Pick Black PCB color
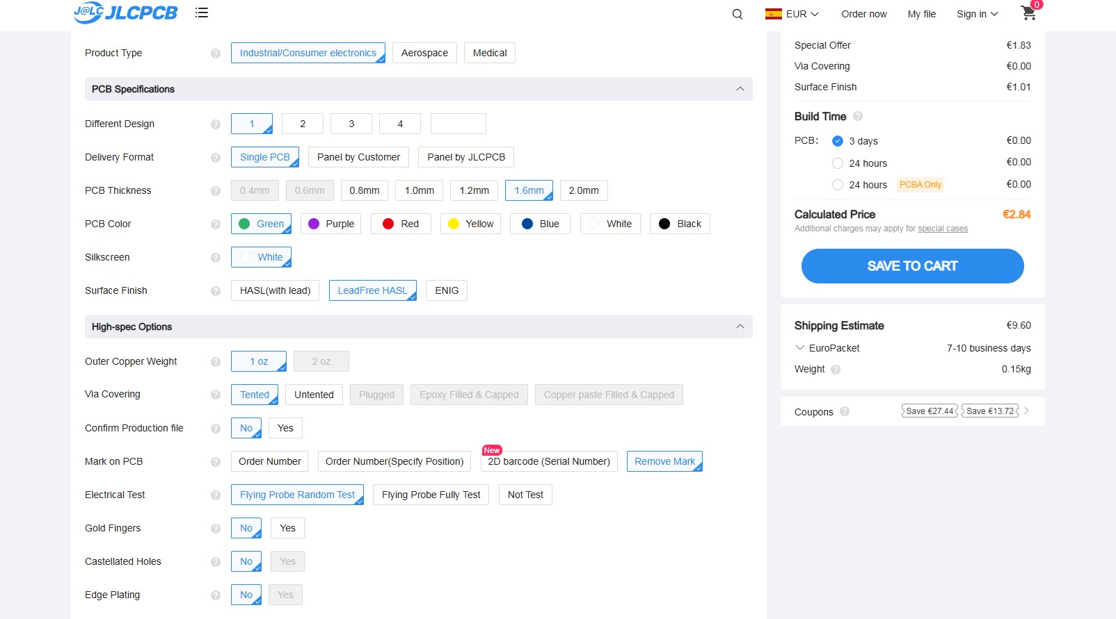Image resolution: width=1116 pixels, height=619 pixels. pyautogui.click(x=680, y=224)
